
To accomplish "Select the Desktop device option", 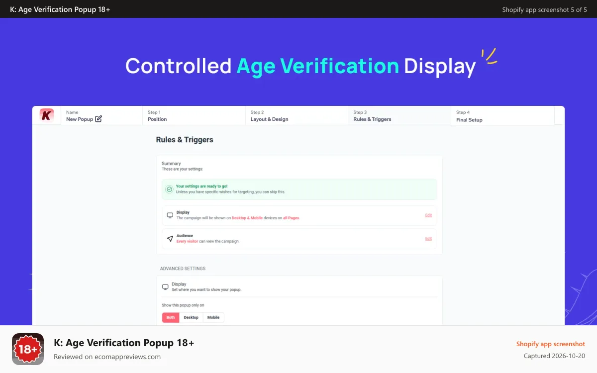I will tap(191, 317).
